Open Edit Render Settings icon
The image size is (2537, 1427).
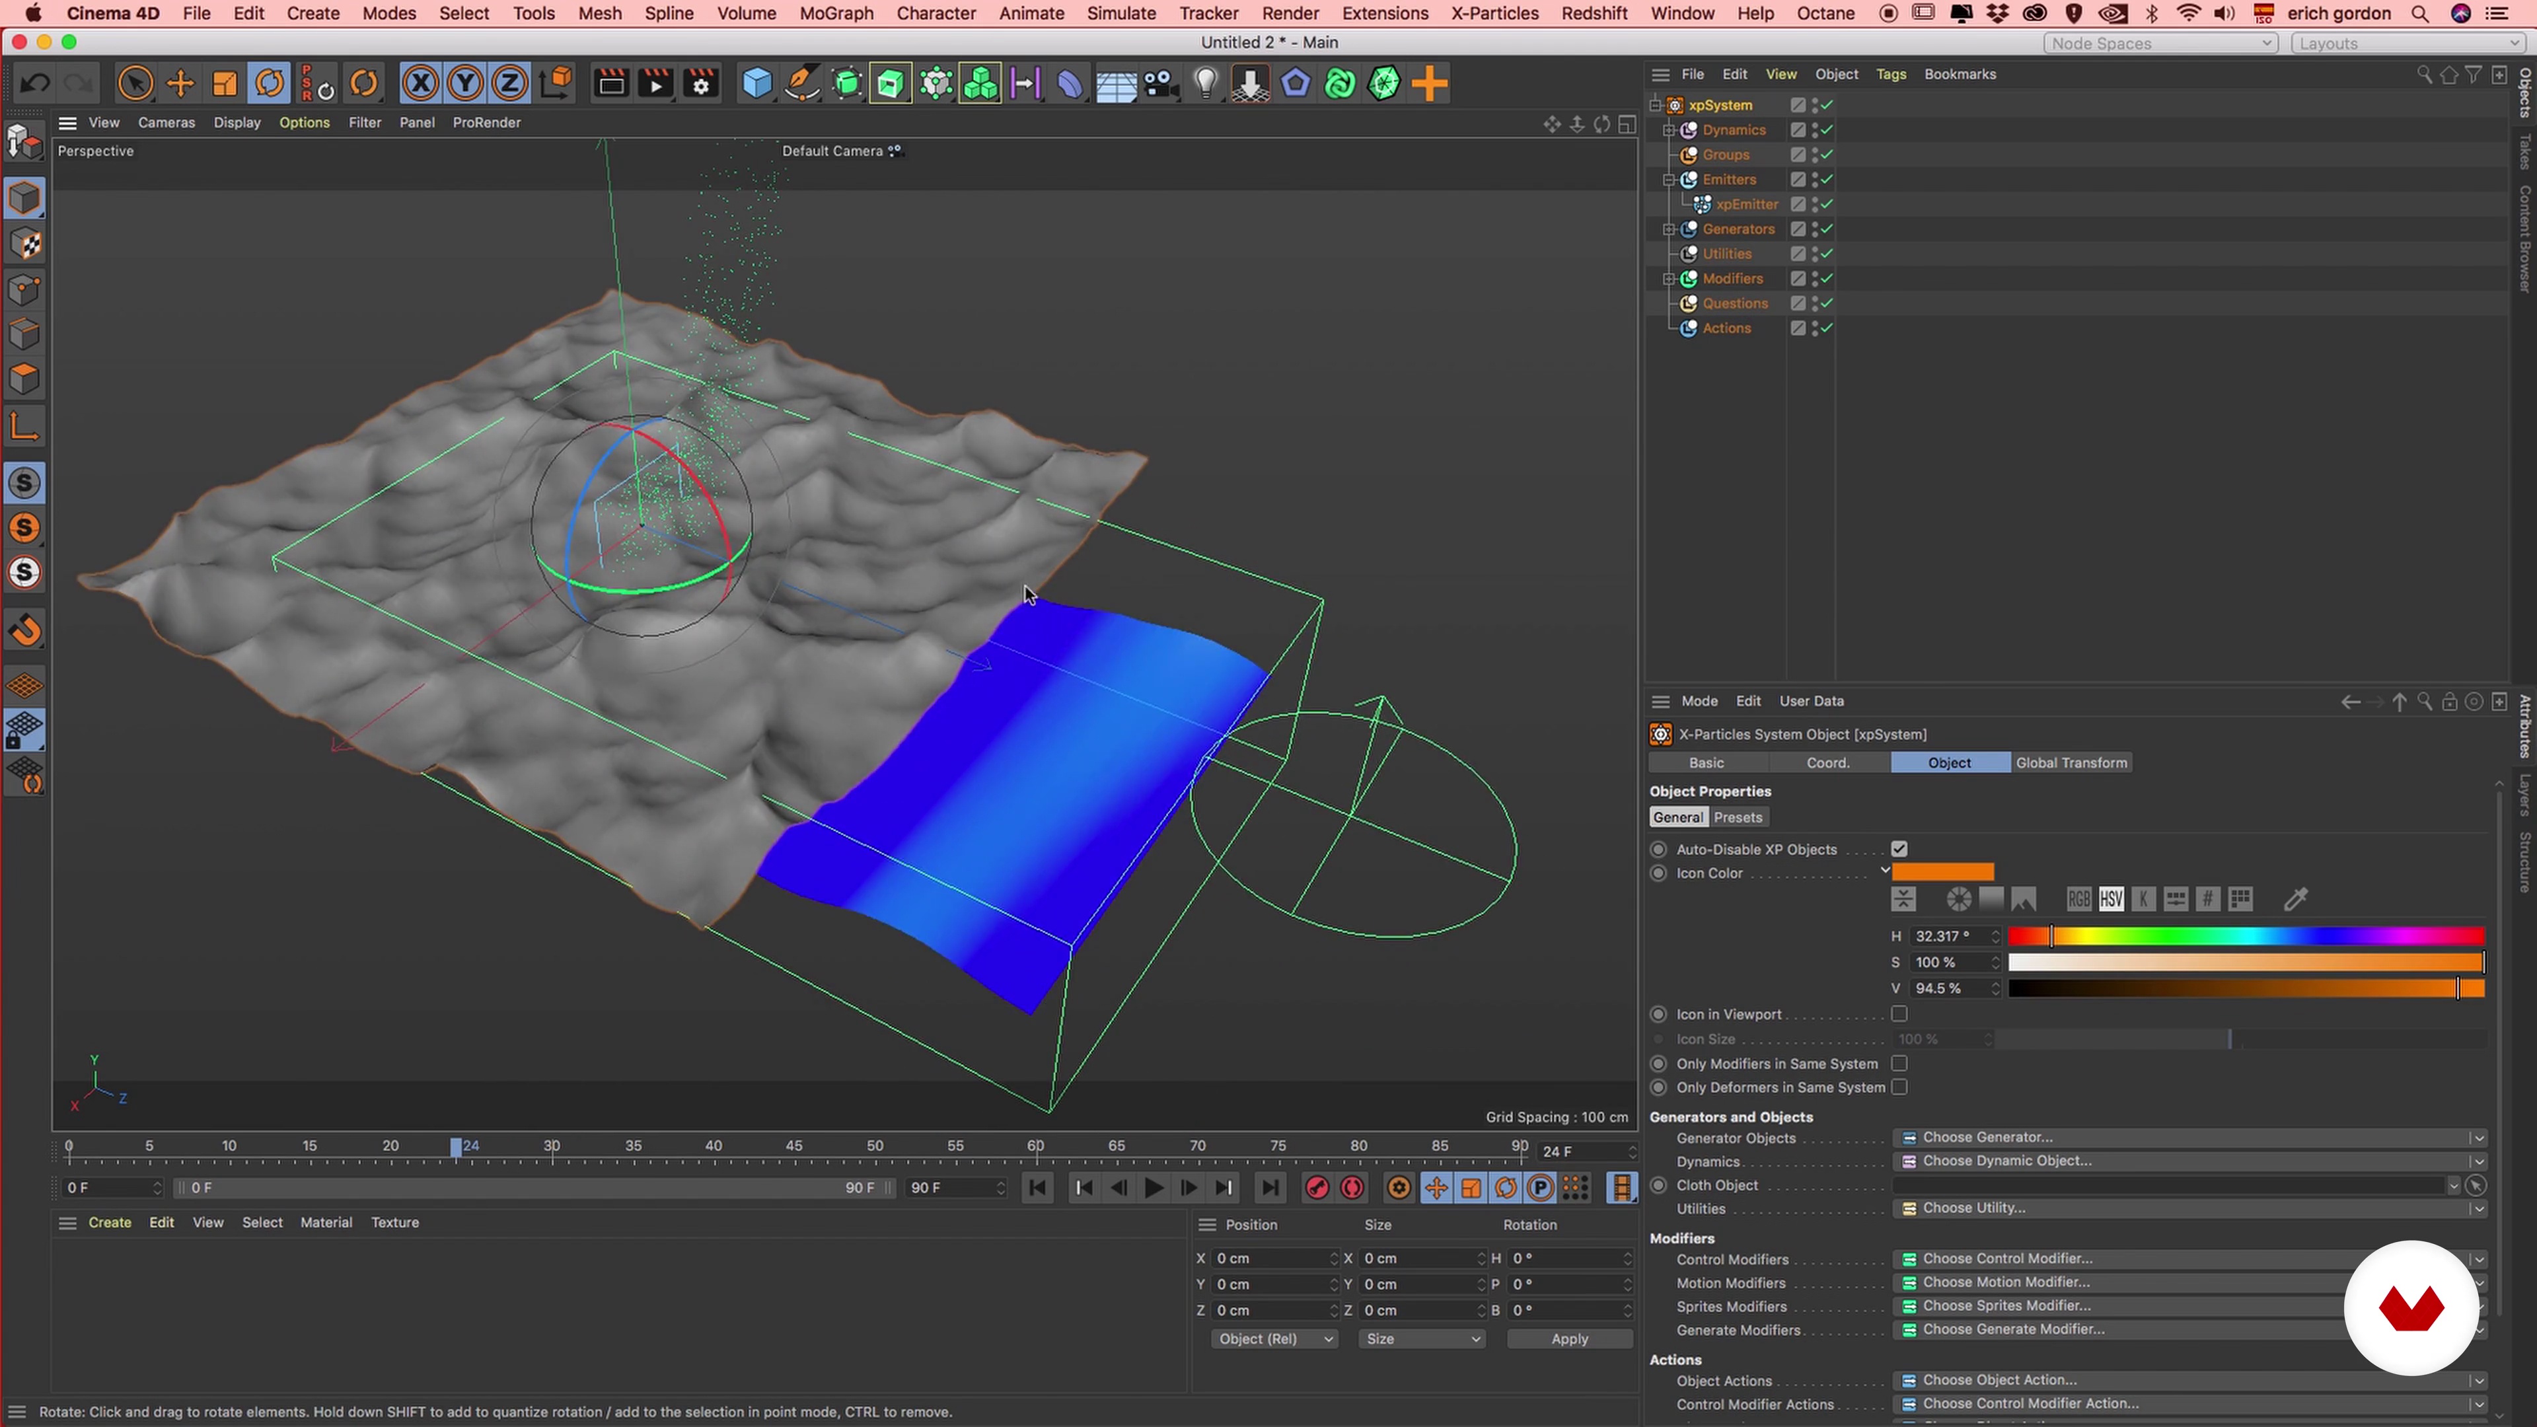click(x=701, y=84)
